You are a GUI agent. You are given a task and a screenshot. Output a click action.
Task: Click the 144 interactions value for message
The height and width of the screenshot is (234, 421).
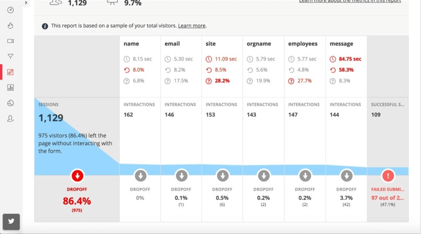coord(334,115)
